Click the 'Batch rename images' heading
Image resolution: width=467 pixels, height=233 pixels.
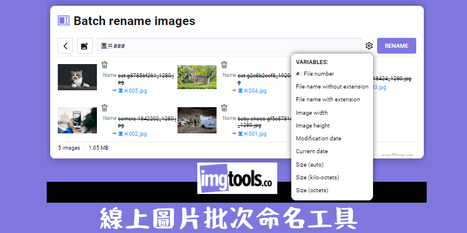tap(134, 21)
